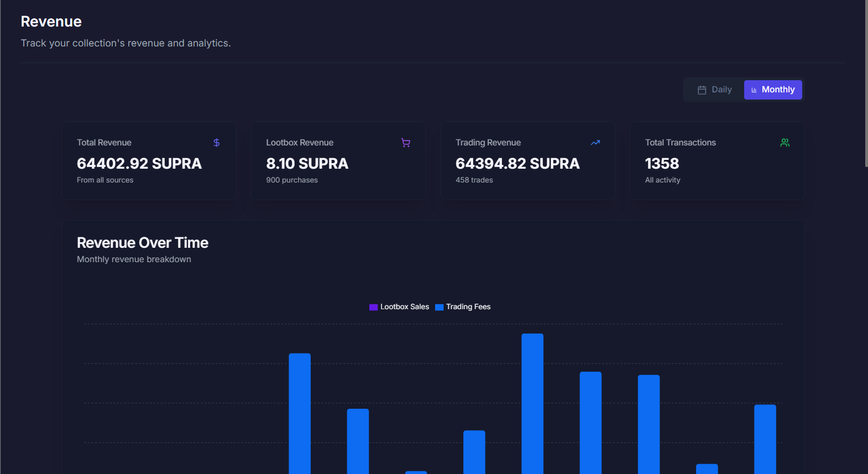Switch to the Daily revenue view

coord(715,90)
